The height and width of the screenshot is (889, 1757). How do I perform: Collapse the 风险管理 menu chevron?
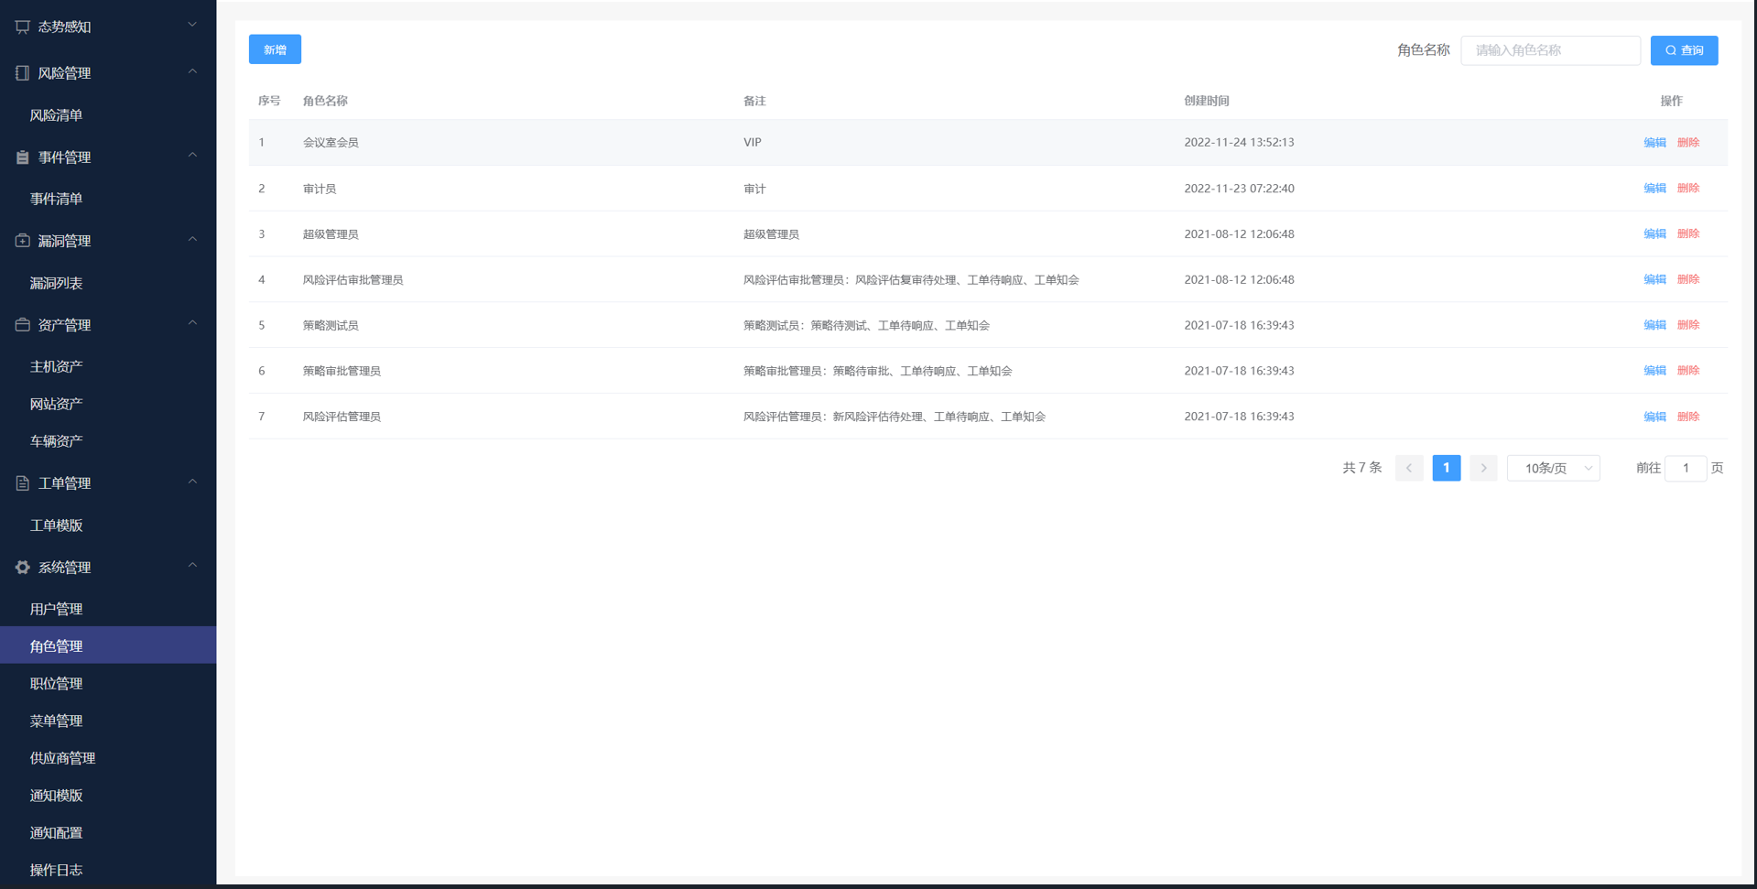(x=192, y=70)
